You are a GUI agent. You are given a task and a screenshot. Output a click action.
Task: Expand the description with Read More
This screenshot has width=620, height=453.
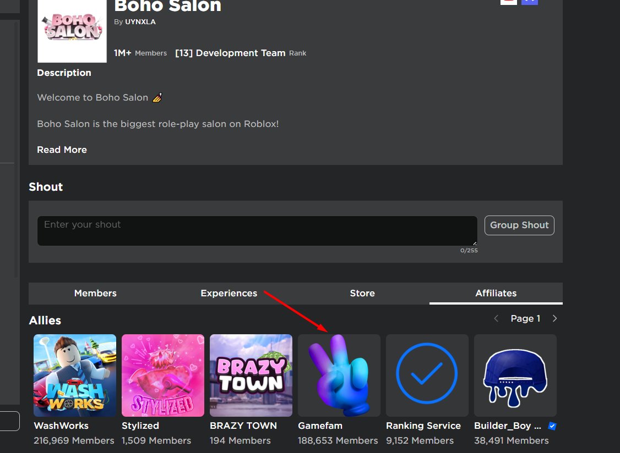tap(62, 150)
